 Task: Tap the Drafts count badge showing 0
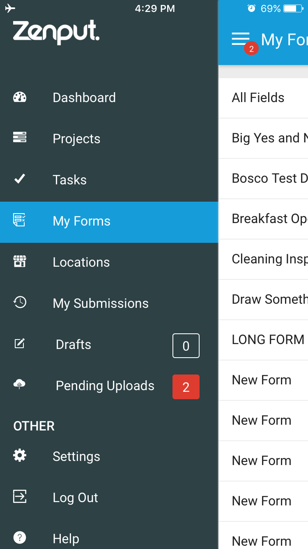(x=186, y=346)
